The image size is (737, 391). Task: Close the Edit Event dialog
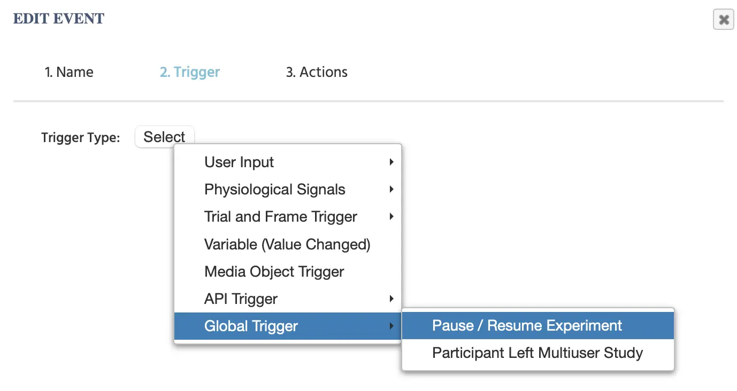coord(723,20)
